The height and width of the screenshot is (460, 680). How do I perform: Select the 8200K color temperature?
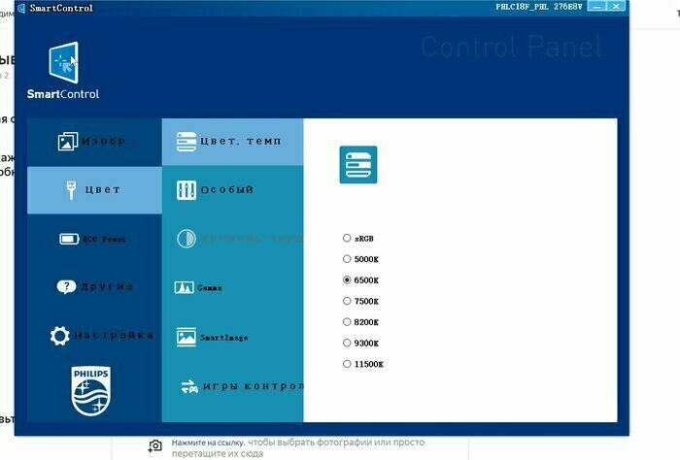tap(347, 322)
